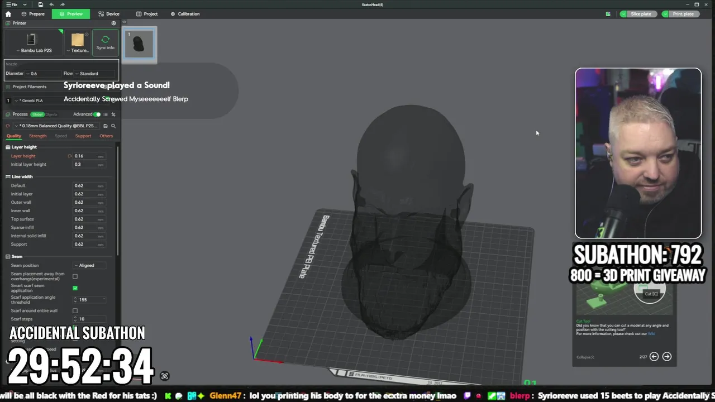Click the fullscreen icon beside the timer
The width and height of the screenshot is (715, 402).
coord(165,376)
